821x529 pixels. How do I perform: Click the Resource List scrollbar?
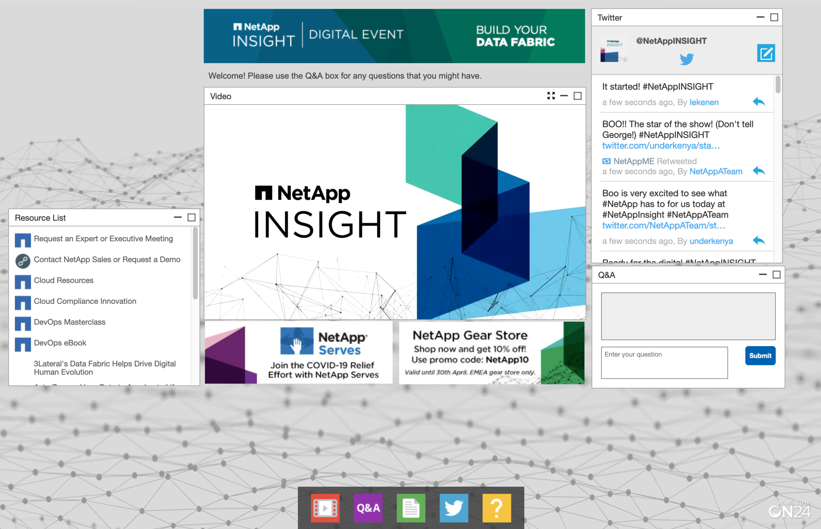[195, 263]
